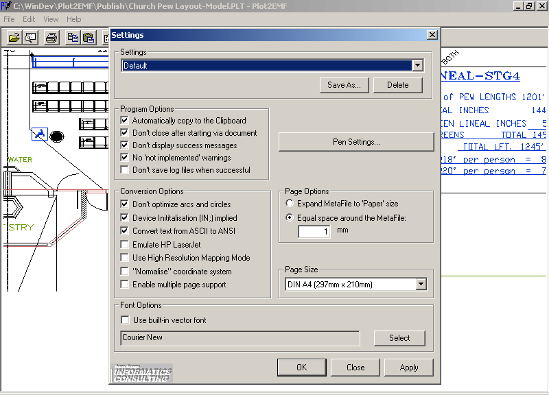Open the File menu
Screen dimensions: 549x395
(9, 19)
